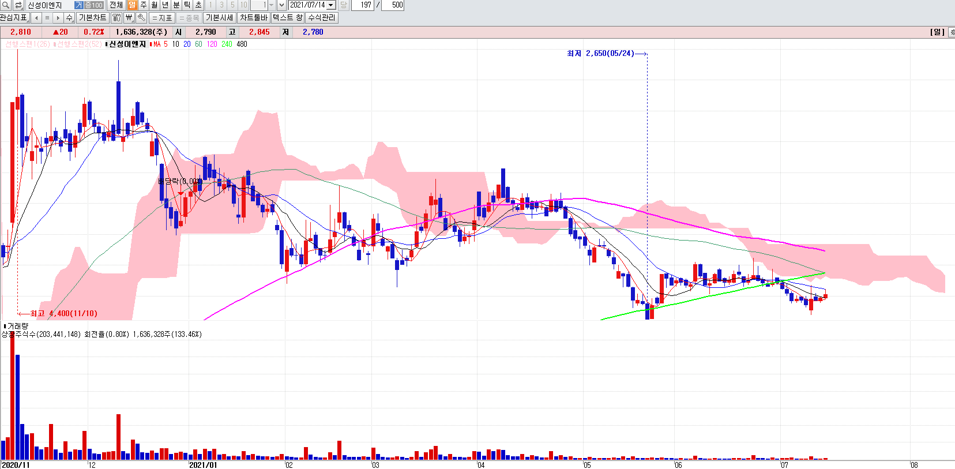Open the 기본시세 tab

[x=219, y=18]
